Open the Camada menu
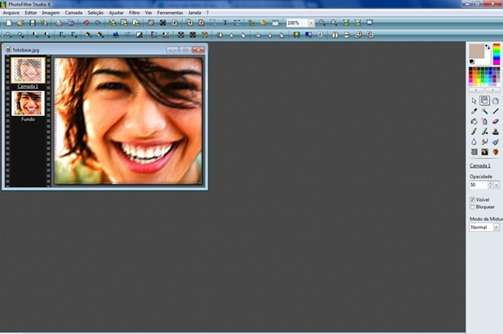Screen dimensions: 503x334 [73, 12]
